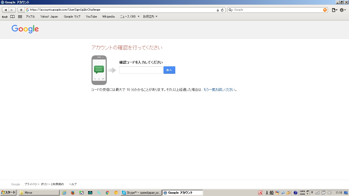Click the phone message illustration
This screenshot has height=196, width=349.
[99, 70]
